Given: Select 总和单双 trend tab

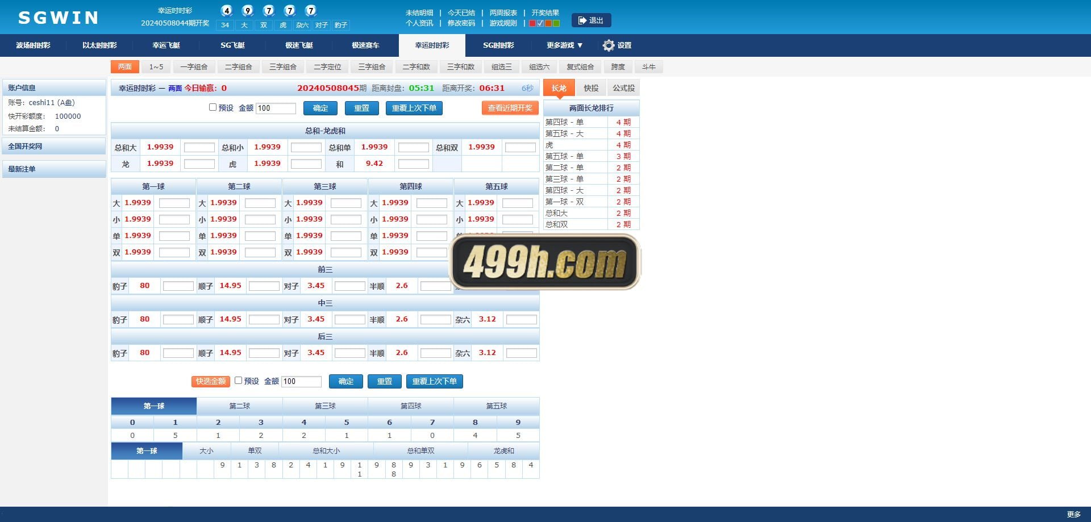Looking at the screenshot, I should click(420, 451).
